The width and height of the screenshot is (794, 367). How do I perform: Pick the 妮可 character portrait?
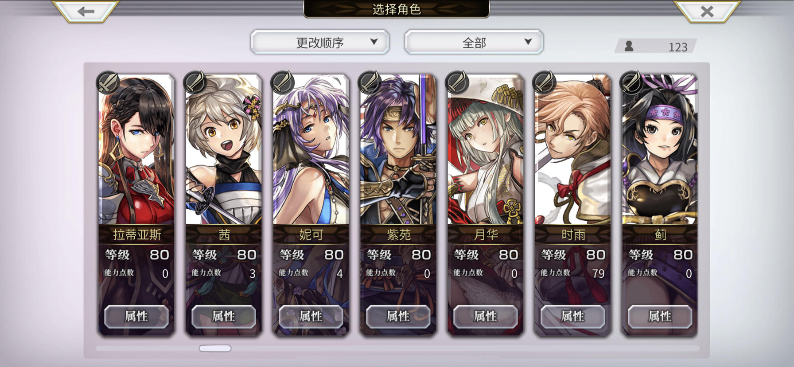pyautogui.click(x=311, y=150)
